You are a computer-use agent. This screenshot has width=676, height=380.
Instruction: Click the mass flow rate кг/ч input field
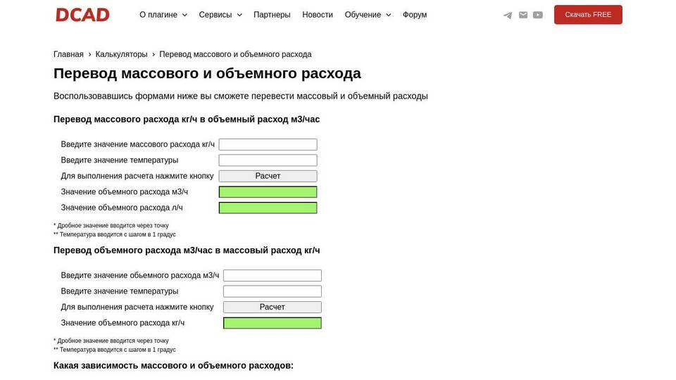268,144
